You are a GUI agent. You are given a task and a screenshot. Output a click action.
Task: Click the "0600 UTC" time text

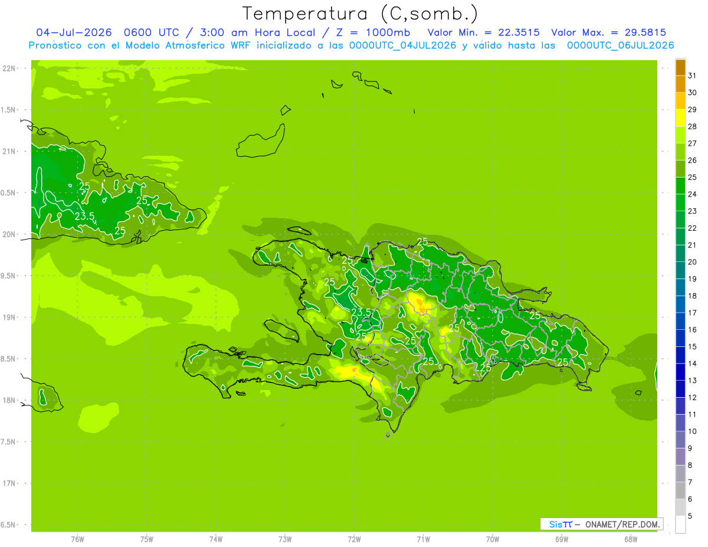point(152,32)
